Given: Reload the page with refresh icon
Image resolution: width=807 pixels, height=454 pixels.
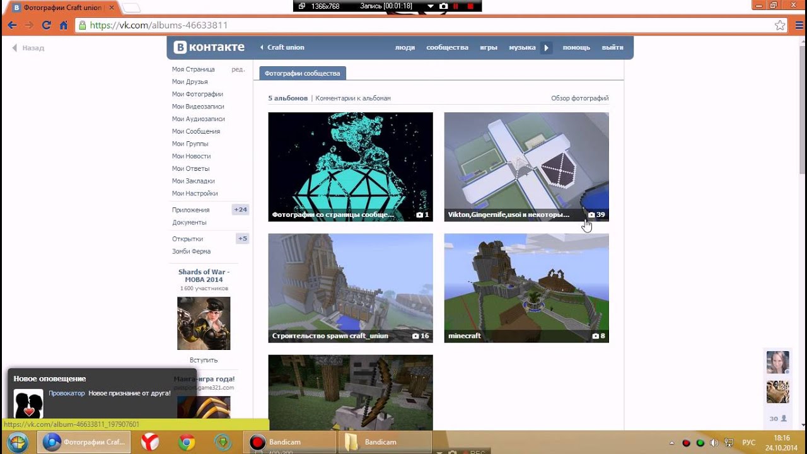Looking at the screenshot, I should pos(46,25).
